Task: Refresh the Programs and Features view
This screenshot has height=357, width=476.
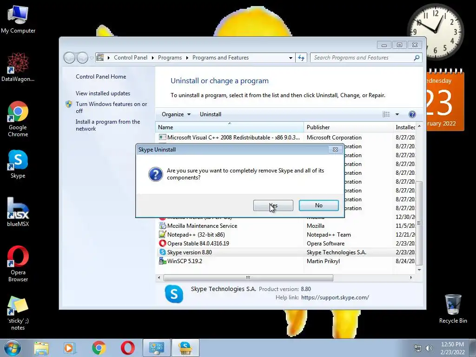Action: pyautogui.click(x=301, y=58)
